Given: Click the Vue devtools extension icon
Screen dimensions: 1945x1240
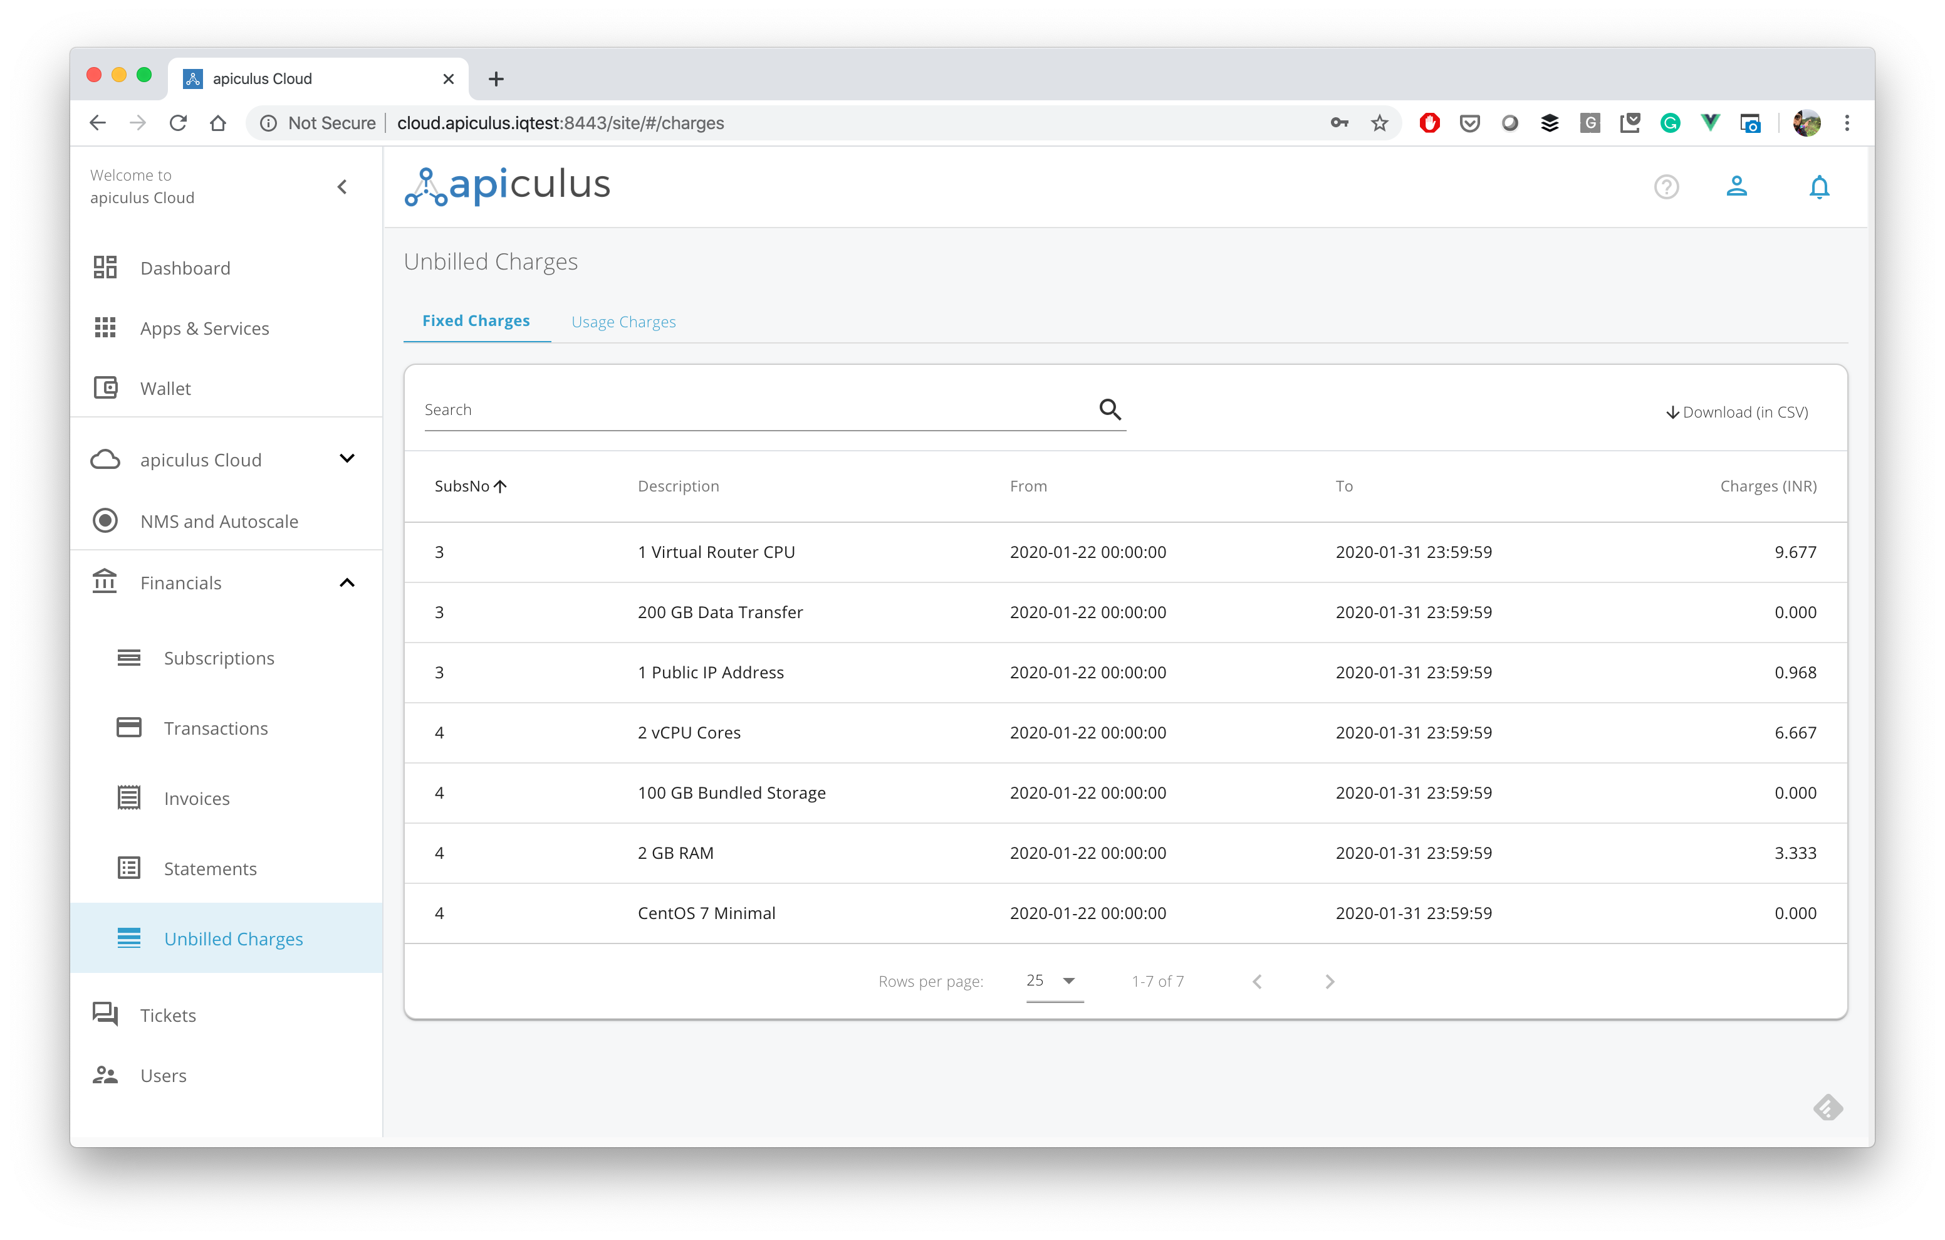Looking at the screenshot, I should tap(1710, 123).
